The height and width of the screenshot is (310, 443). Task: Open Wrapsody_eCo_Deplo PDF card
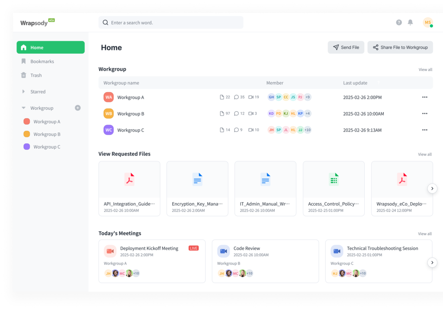coord(402,189)
